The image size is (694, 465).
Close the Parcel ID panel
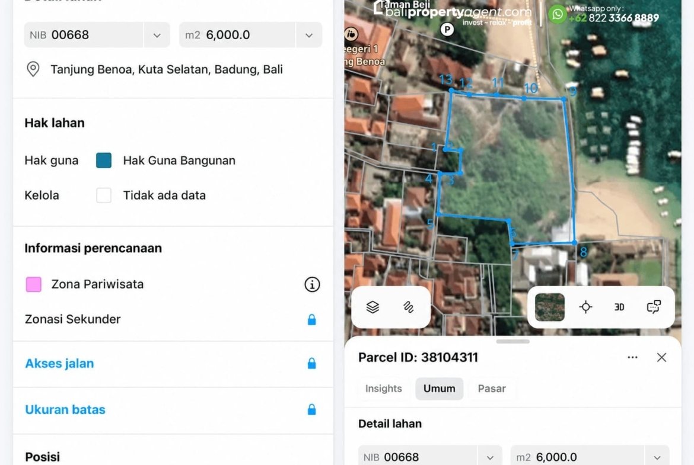(x=662, y=357)
